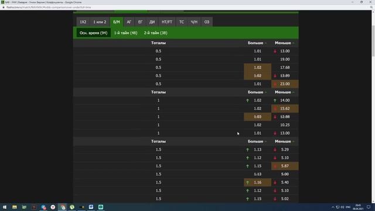The width and height of the screenshot is (375, 211).
Task: Click the 10.25 under odds
Action: pyautogui.click(x=285, y=125)
